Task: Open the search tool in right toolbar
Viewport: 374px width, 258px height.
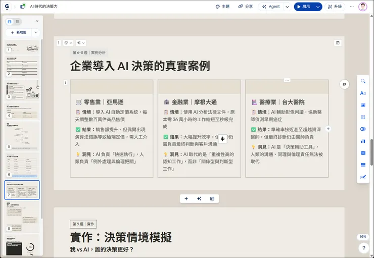Action: [x=363, y=81]
